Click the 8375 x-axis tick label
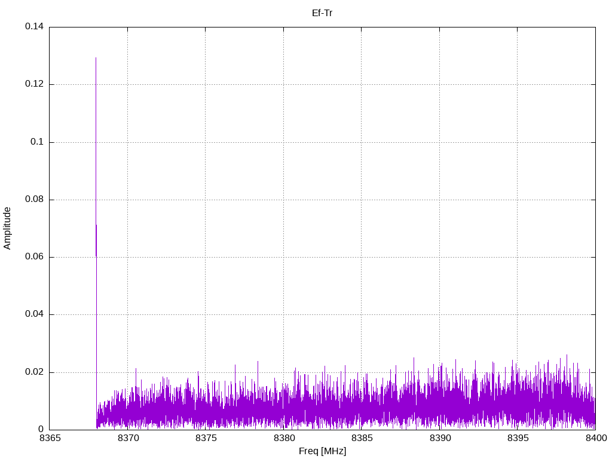The height and width of the screenshot is (459, 612). pos(206,439)
